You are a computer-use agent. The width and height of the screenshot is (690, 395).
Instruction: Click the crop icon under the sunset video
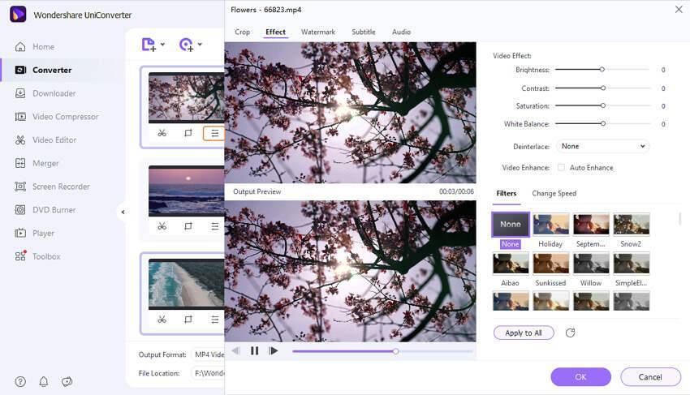tap(188, 226)
